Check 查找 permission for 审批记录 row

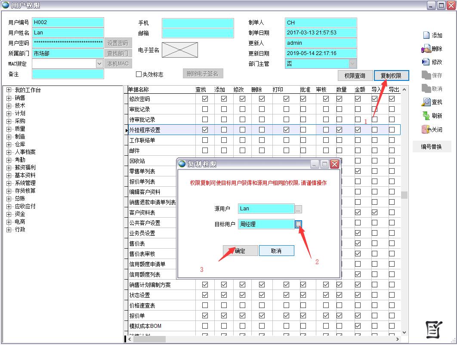205,109
